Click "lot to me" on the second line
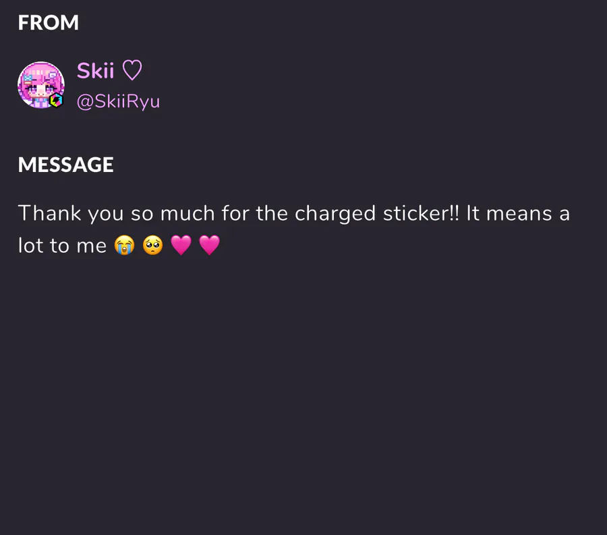The width and height of the screenshot is (607, 535). point(62,246)
